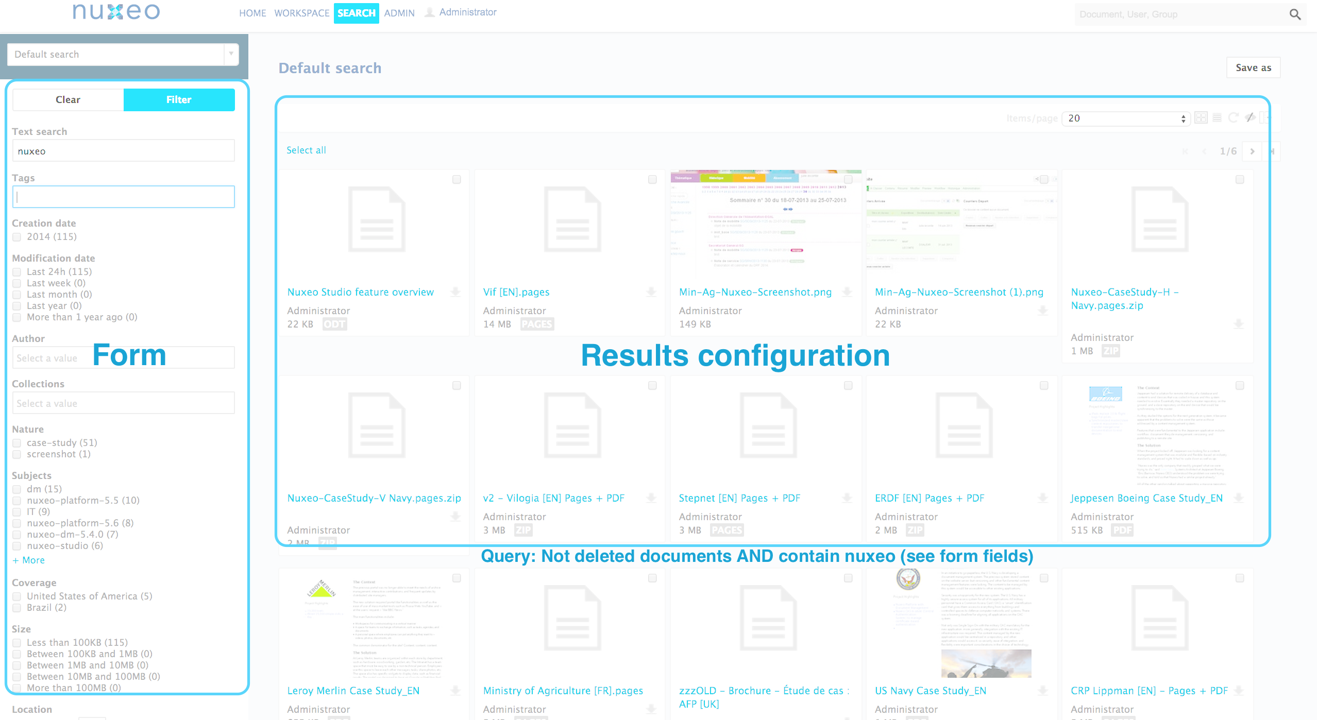Viewport: 1317px width, 720px height.
Task: Click the crossed-eye hide icon
Action: 1250,118
